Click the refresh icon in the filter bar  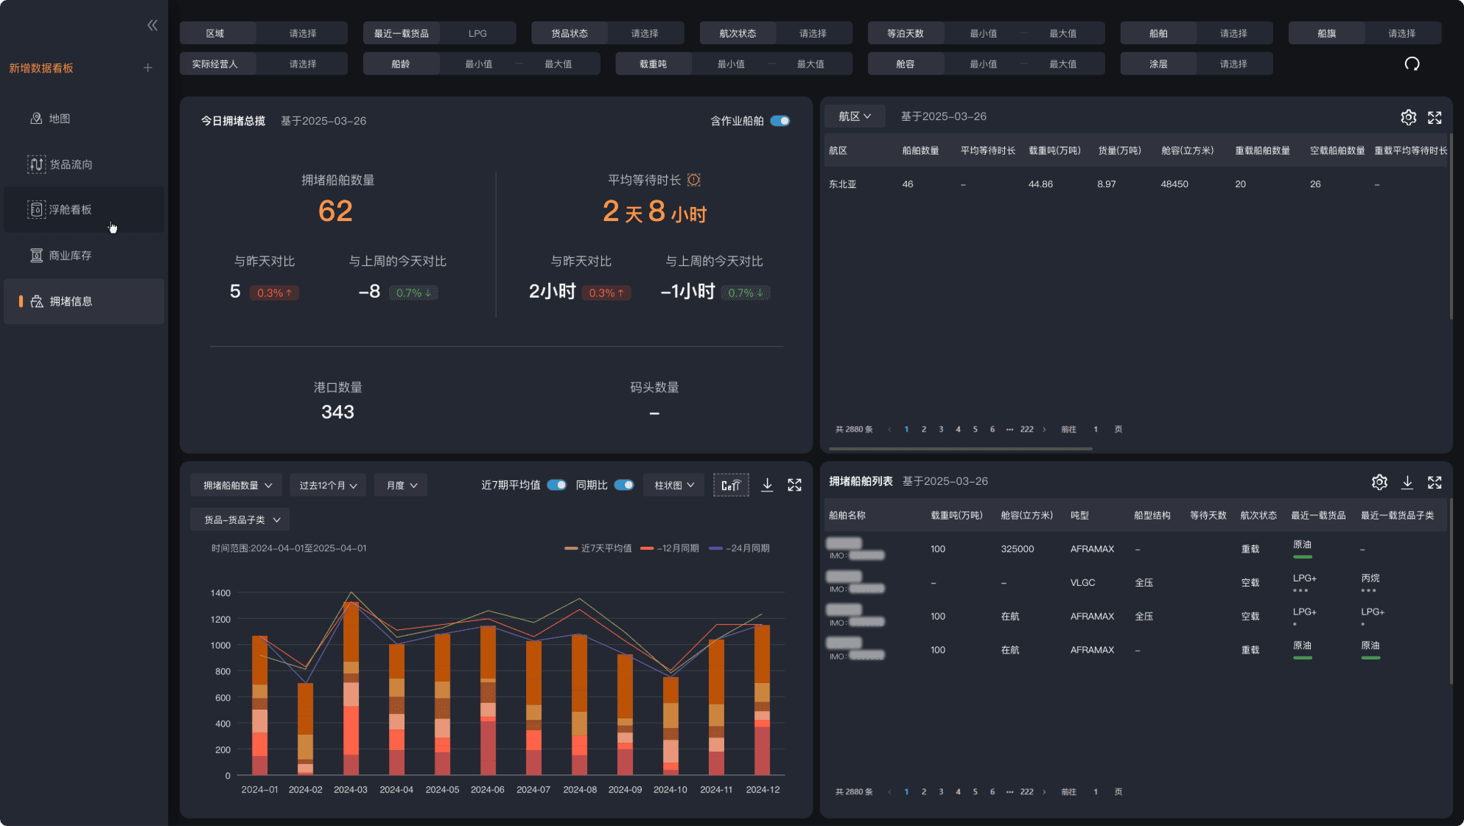(x=1411, y=64)
